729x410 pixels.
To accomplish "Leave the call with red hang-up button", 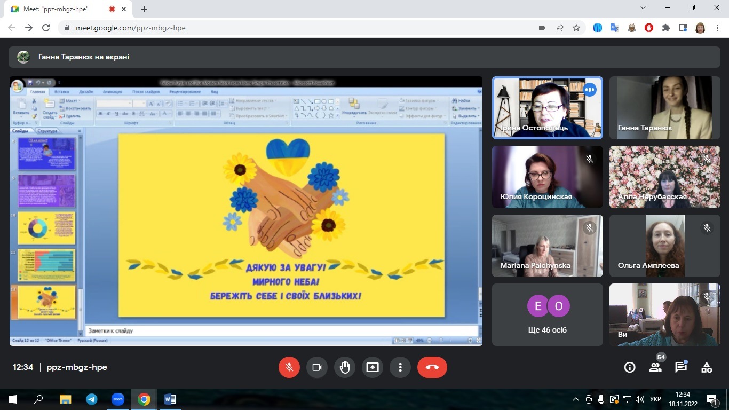I will (432, 367).
